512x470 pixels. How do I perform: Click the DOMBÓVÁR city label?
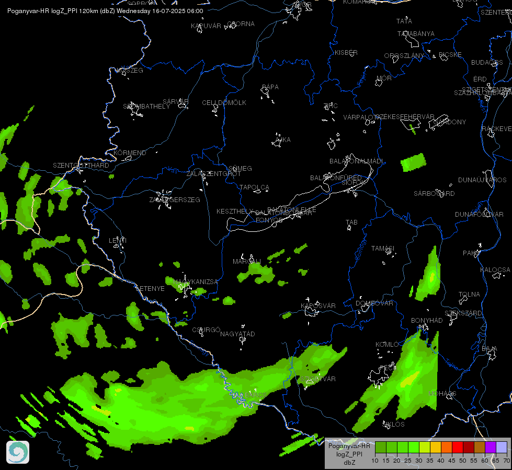click(x=374, y=303)
